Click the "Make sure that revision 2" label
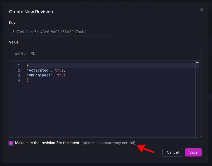212x166 pixels. pyautogui.click(x=47, y=143)
